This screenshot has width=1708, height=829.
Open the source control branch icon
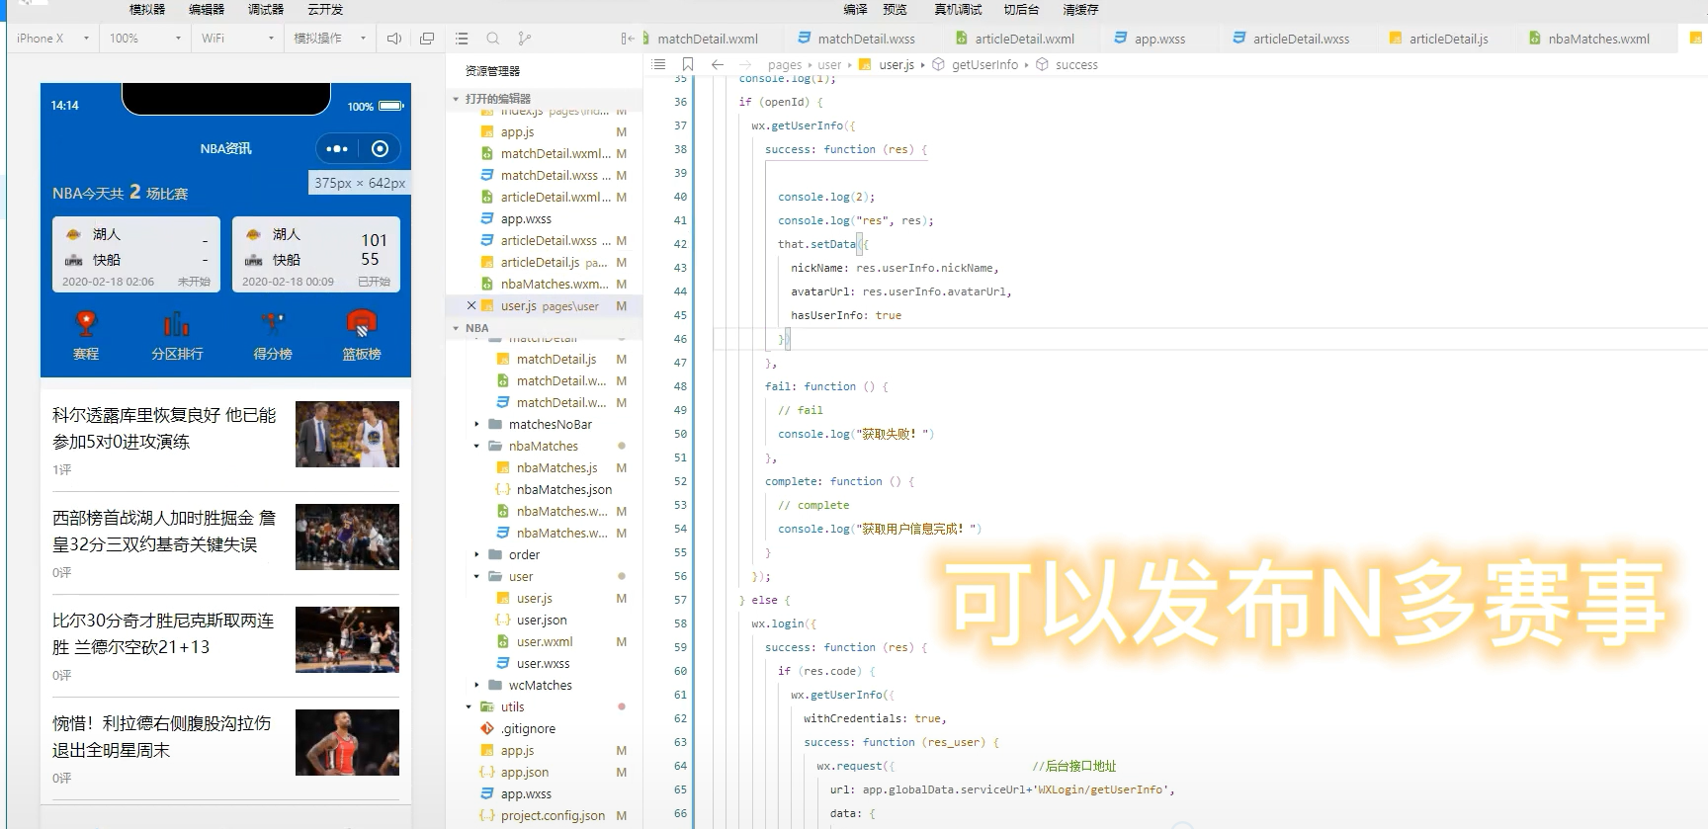(524, 39)
